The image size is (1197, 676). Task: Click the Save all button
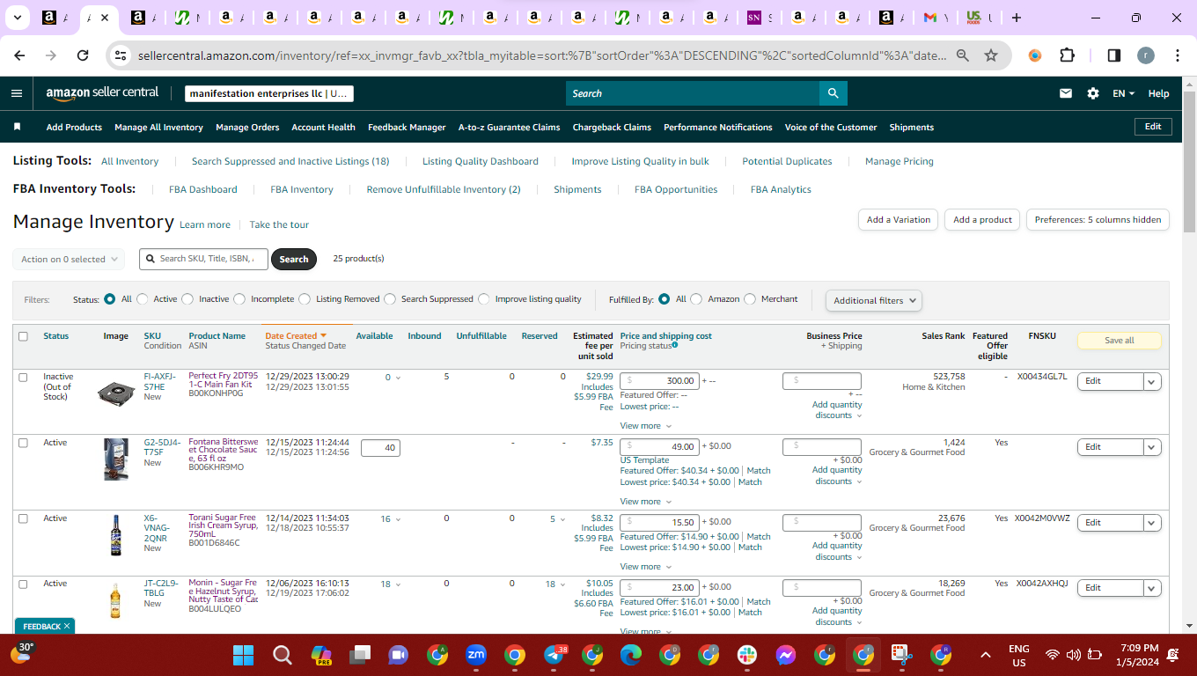[1119, 341]
